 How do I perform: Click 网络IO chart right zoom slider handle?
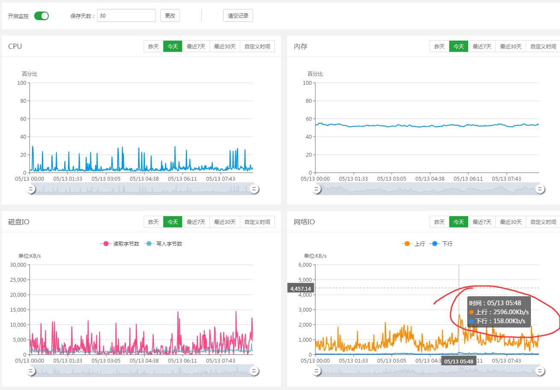(540, 371)
